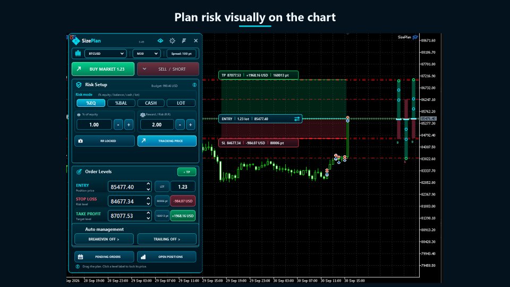Click the swap direction arrows on ENTRY label
This screenshot has height=287, width=510.
click(x=297, y=119)
